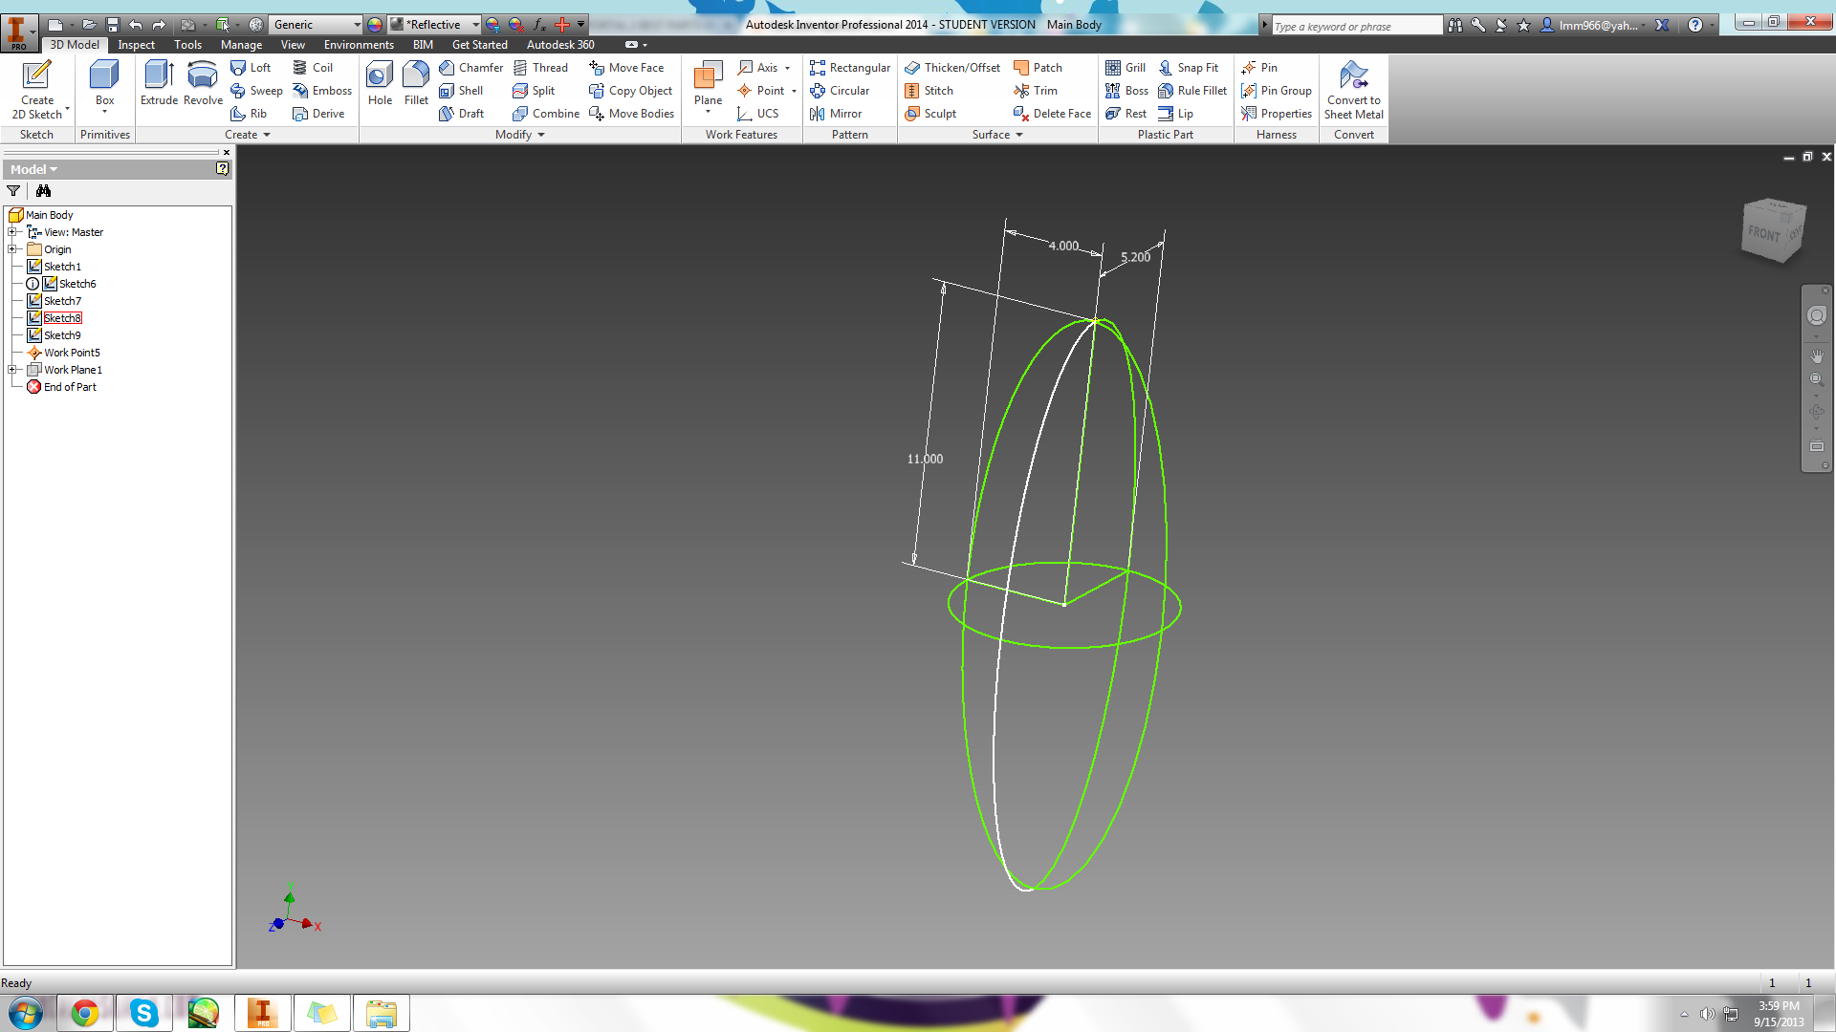
Task: Expand the Work Plane1 tree node
Action: click(12, 370)
